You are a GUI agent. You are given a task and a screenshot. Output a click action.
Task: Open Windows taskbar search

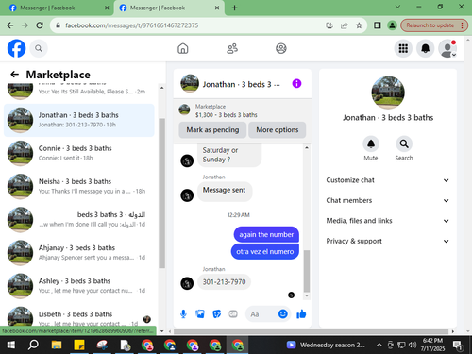click(33, 345)
